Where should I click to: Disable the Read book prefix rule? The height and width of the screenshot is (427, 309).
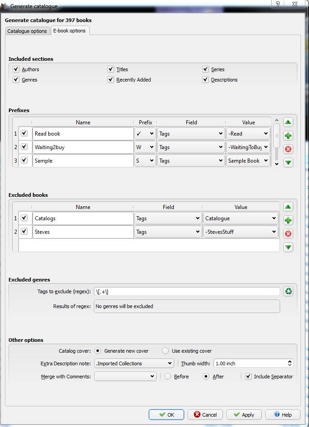point(24,133)
